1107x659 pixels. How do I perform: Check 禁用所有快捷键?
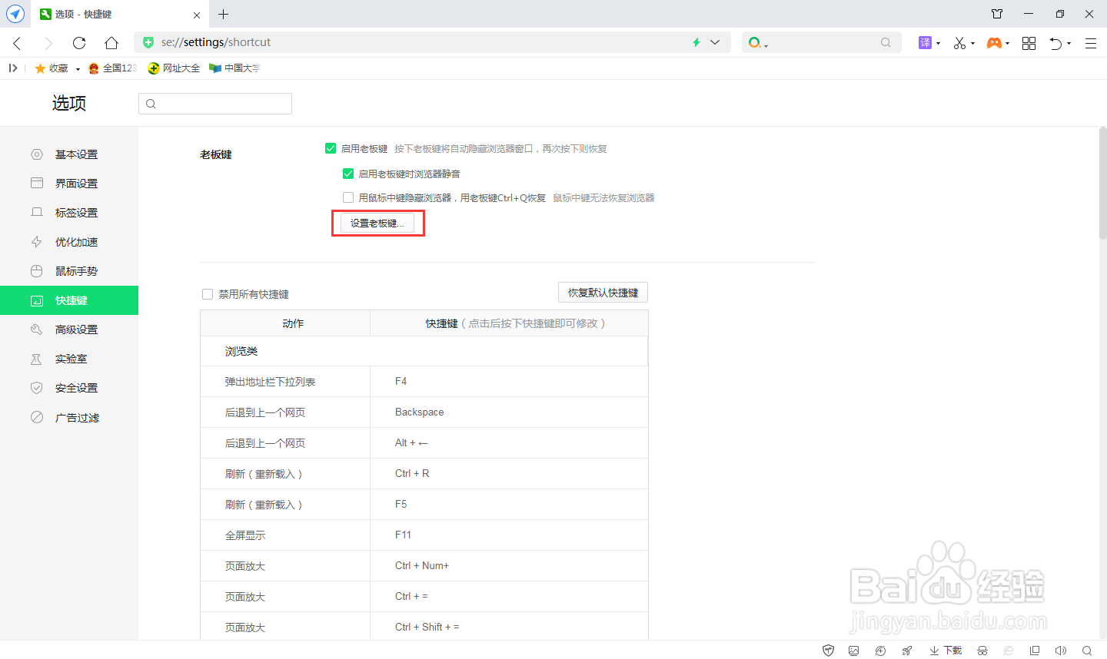click(208, 294)
